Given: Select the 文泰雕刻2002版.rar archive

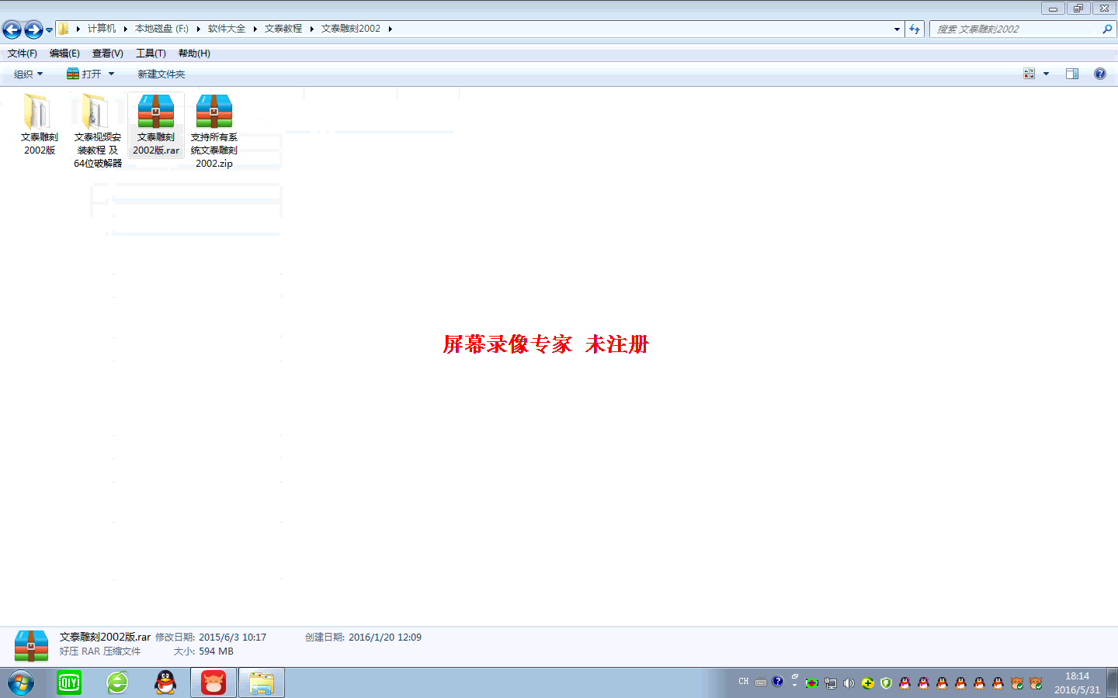Looking at the screenshot, I should tap(156, 124).
